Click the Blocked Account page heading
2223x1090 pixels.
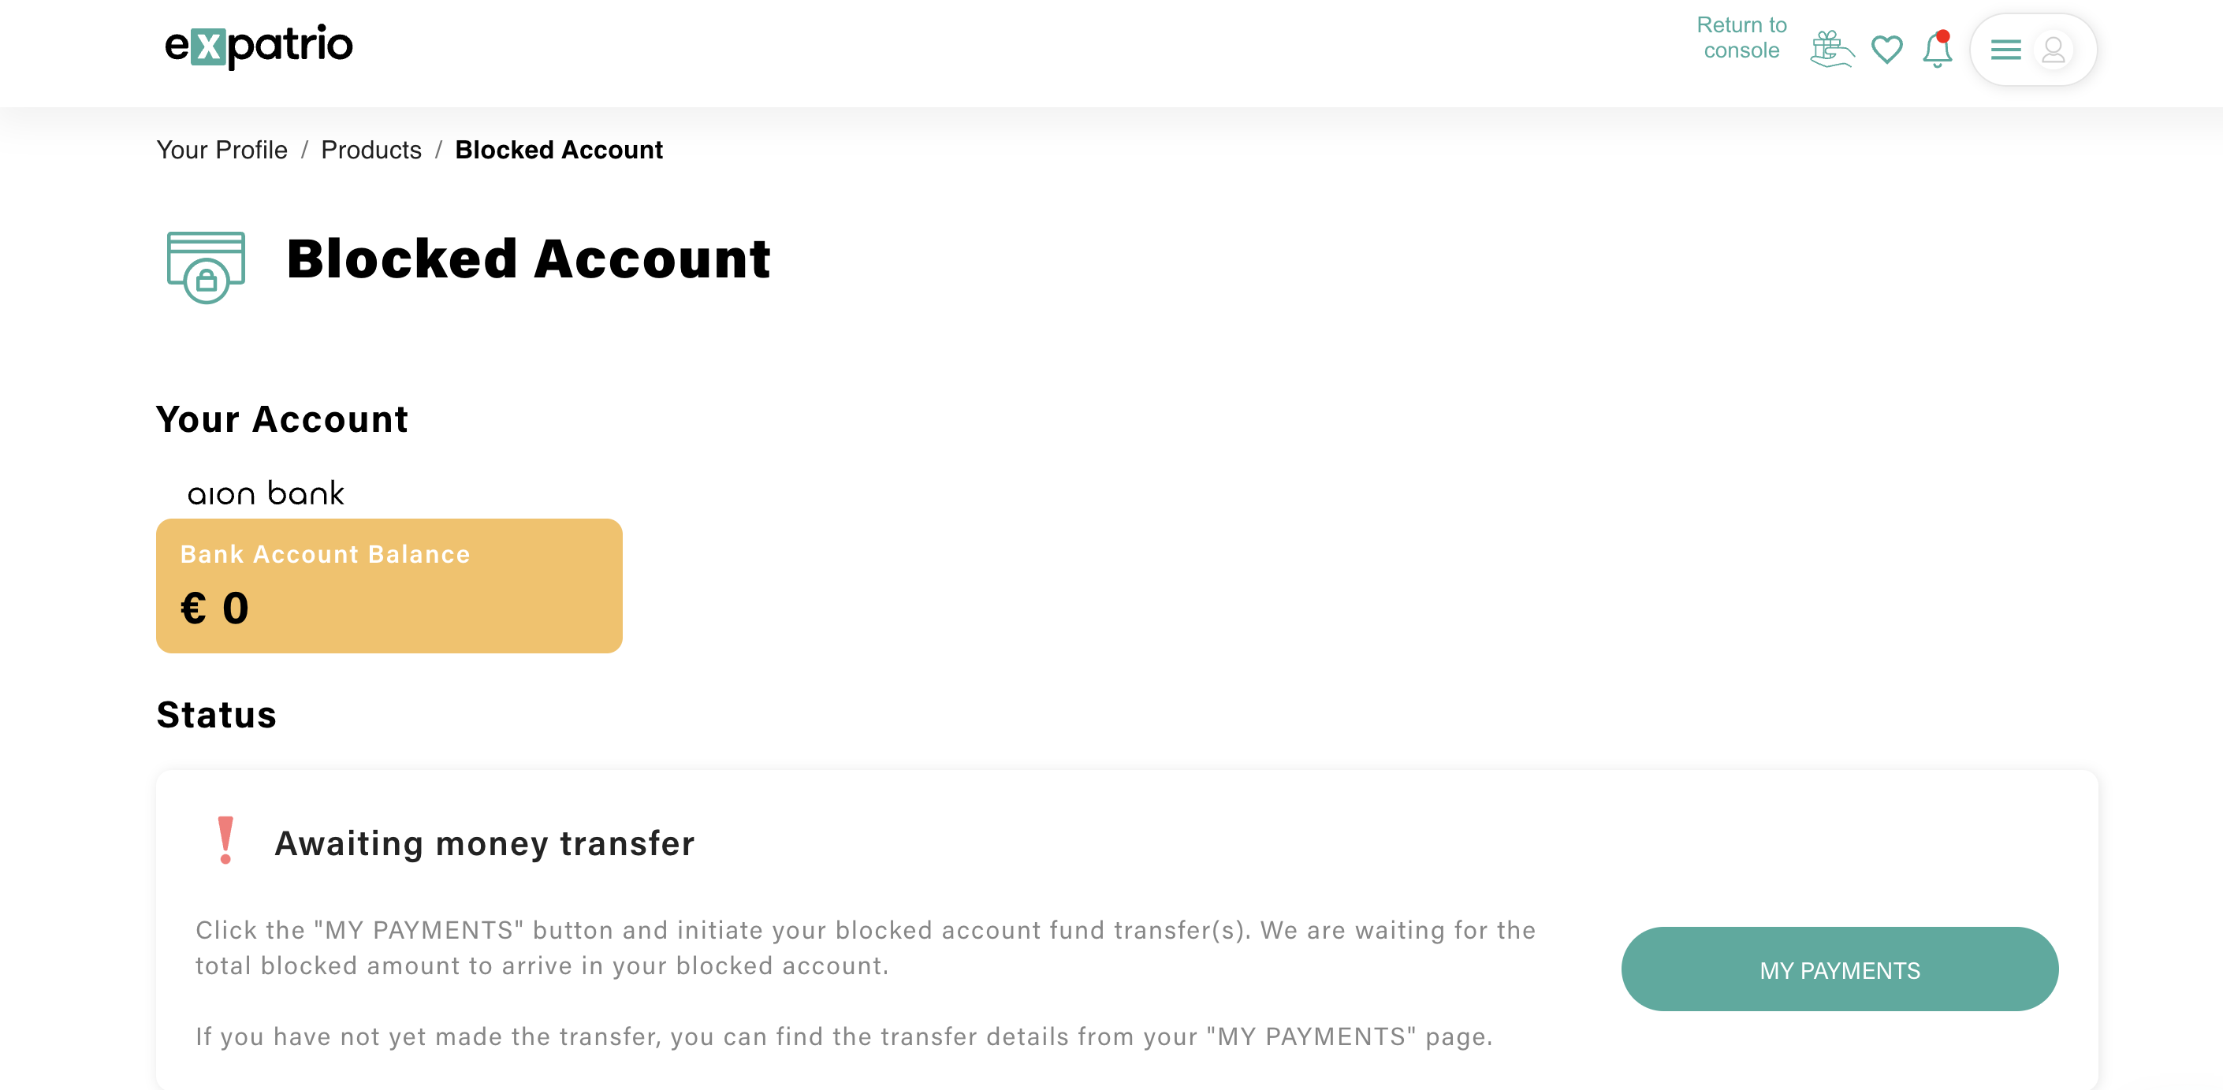tap(528, 259)
